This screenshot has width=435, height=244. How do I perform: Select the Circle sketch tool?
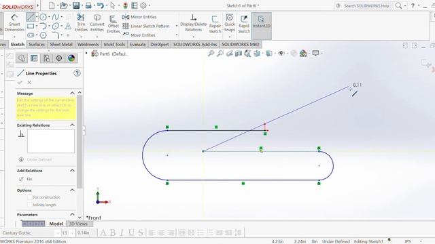(43, 17)
